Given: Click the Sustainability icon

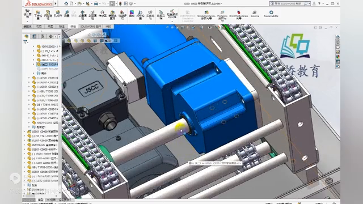Looking at the screenshot, I should pyautogui.click(x=271, y=14).
